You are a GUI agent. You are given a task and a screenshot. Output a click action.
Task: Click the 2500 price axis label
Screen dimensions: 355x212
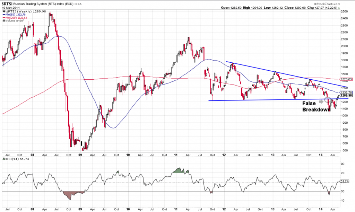344,11
